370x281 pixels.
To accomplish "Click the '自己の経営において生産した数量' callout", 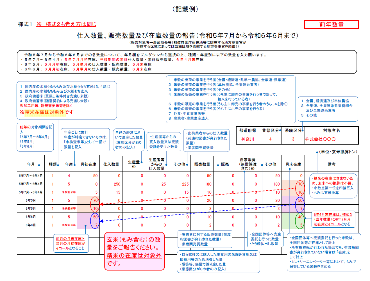I will point(129,140).
